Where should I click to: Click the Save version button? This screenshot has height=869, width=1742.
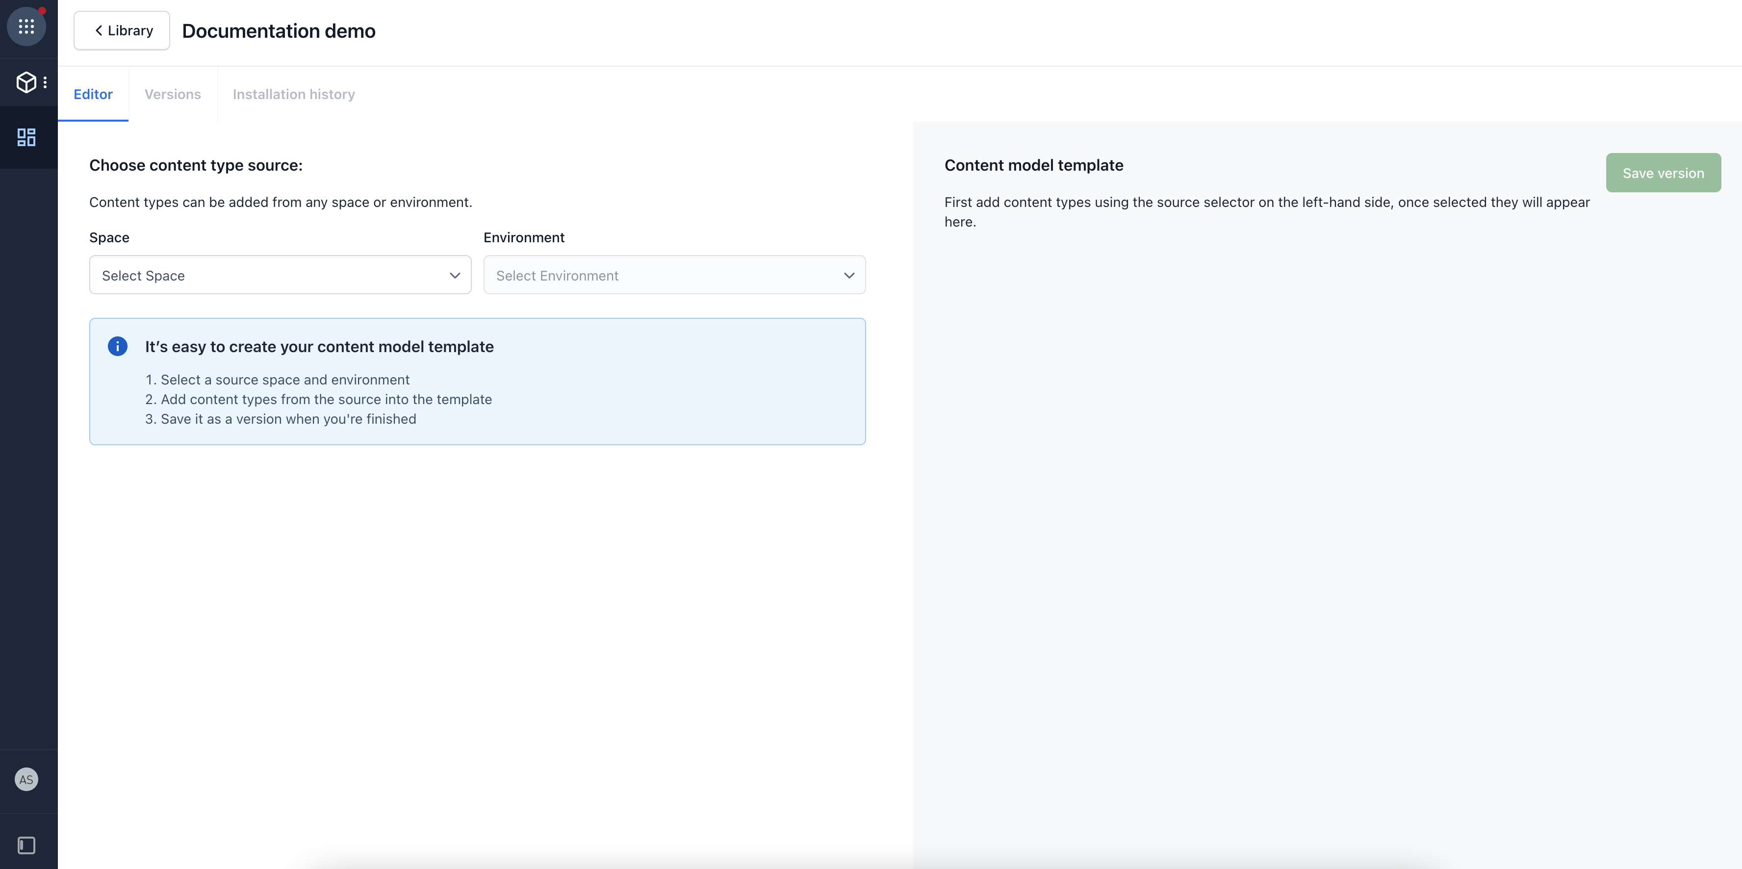(1663, 173)
